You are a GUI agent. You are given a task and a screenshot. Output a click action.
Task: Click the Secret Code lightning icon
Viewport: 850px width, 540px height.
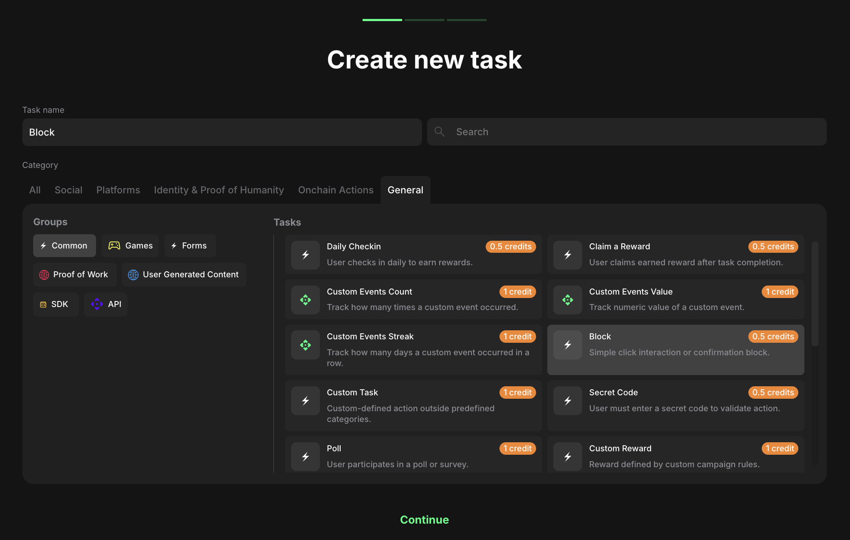click(568, 401)
